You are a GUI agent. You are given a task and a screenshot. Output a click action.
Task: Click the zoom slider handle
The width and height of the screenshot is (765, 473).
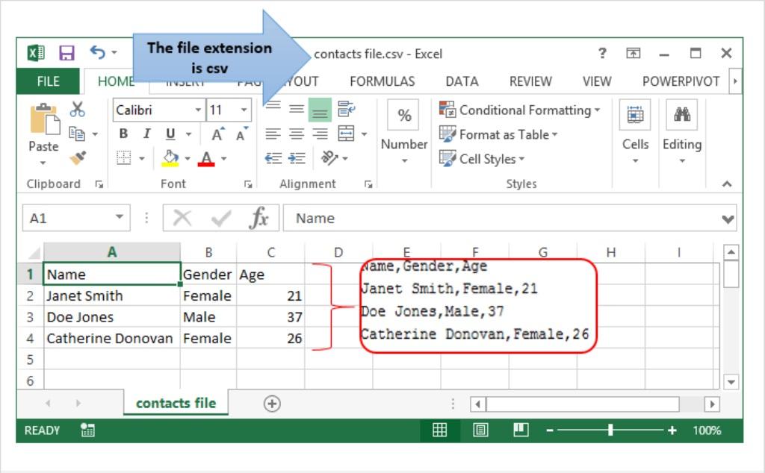tap(610, 430)
